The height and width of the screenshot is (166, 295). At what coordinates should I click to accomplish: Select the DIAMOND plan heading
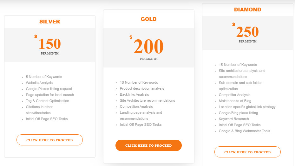tap(248, 10)
